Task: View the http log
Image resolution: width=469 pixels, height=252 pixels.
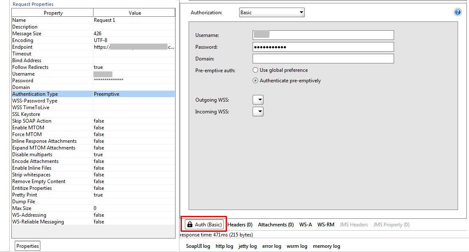Action: point(224,246)
